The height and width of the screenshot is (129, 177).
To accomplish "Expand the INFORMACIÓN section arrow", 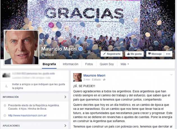I will click(x=65, y=97).
